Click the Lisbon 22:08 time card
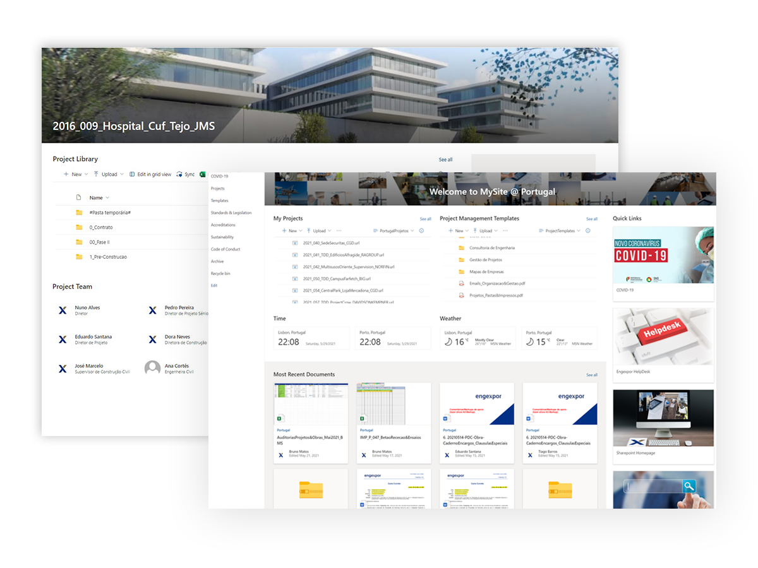758x568 pixels. 311,338
